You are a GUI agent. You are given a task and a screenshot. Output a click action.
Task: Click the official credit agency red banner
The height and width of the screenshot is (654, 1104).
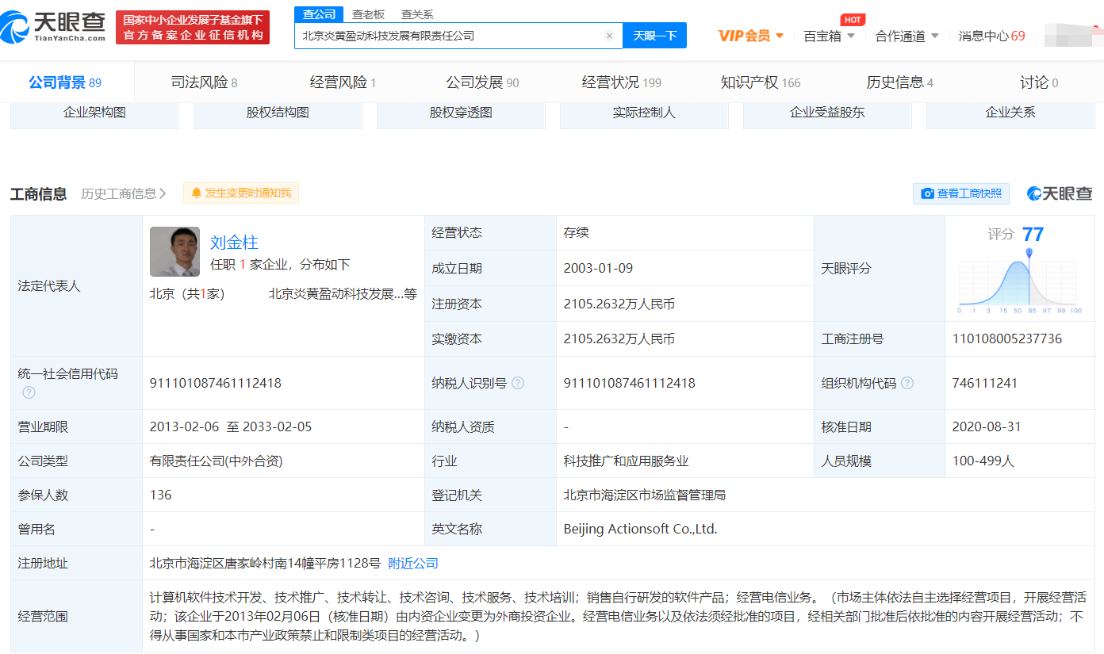point(193,28)
